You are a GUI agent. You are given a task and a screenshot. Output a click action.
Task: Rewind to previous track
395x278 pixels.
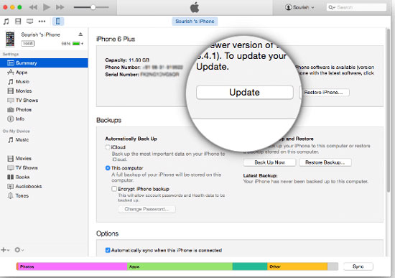tap(33, 7)
